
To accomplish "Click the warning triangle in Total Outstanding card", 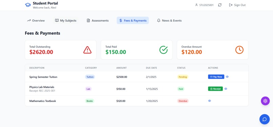I will point(87,50).
